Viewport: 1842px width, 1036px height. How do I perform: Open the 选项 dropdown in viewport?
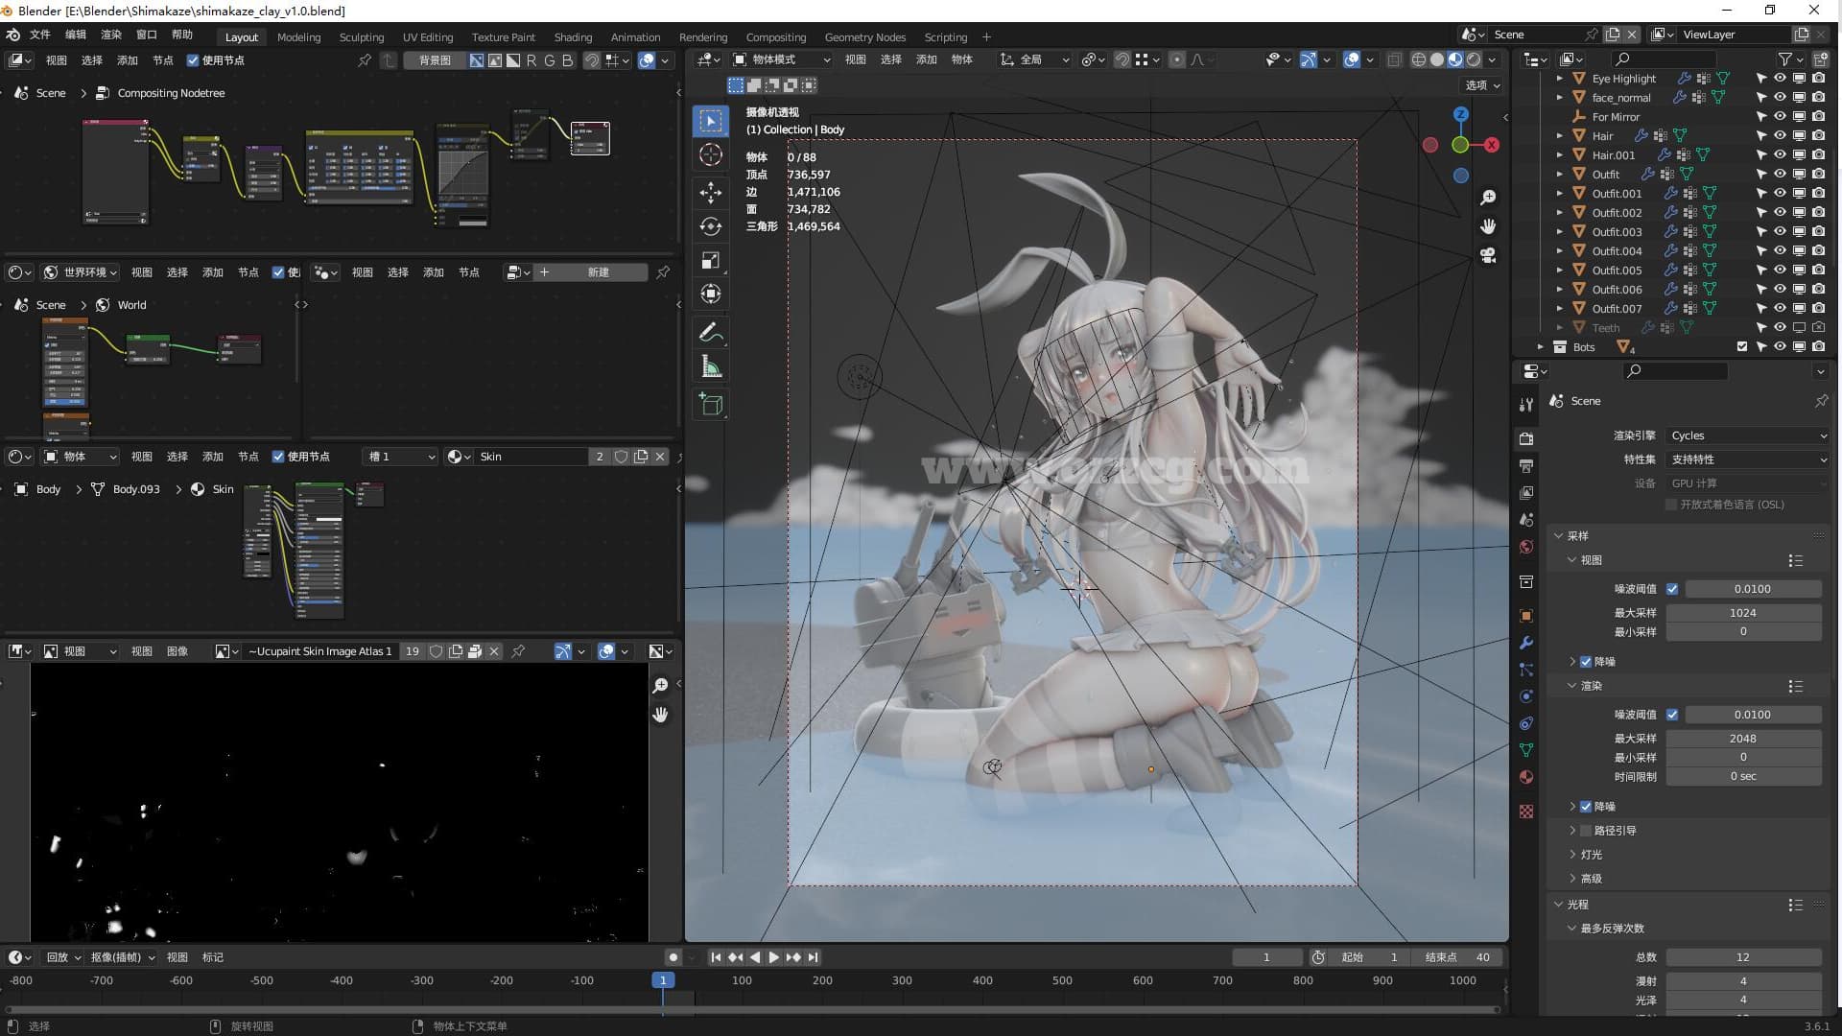tap(1482, 85)
